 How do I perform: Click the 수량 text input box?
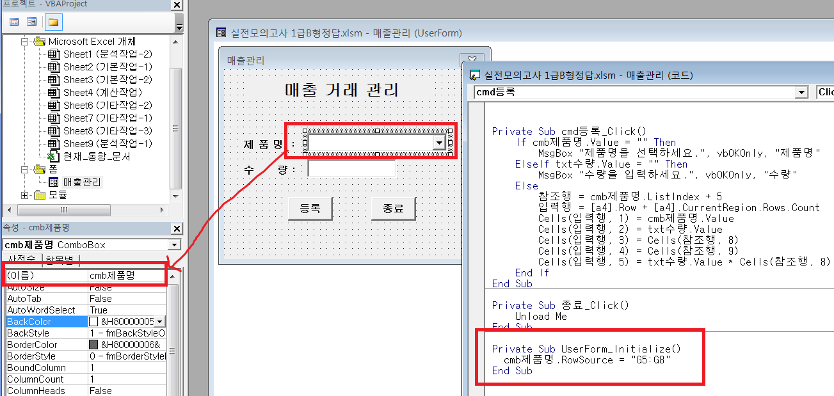point(351,170)
